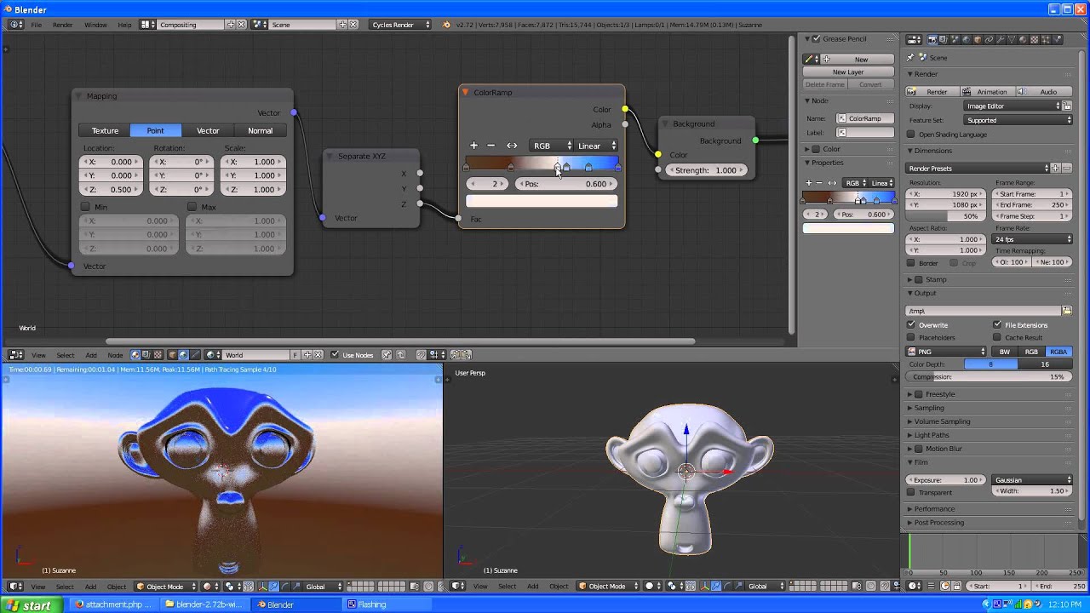Enable the Placeholders checkbox
This screenshot has height=613, width=1090.
tap(911, 337)
